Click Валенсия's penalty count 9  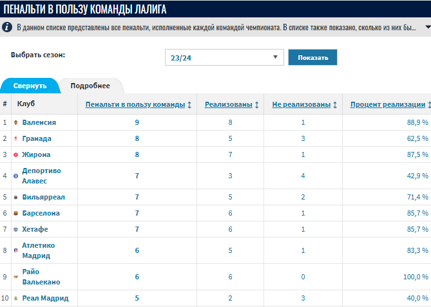click(x=137, y=122)
